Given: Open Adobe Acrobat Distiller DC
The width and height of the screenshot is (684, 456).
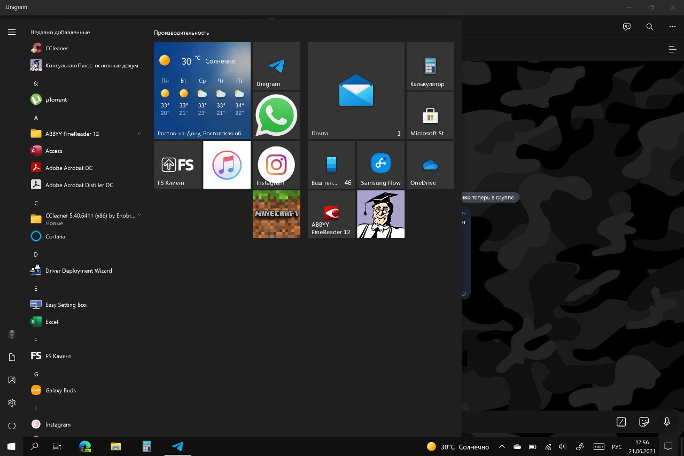Looking at the screenshot, I should pyautogui.click(x=85, y=185).
